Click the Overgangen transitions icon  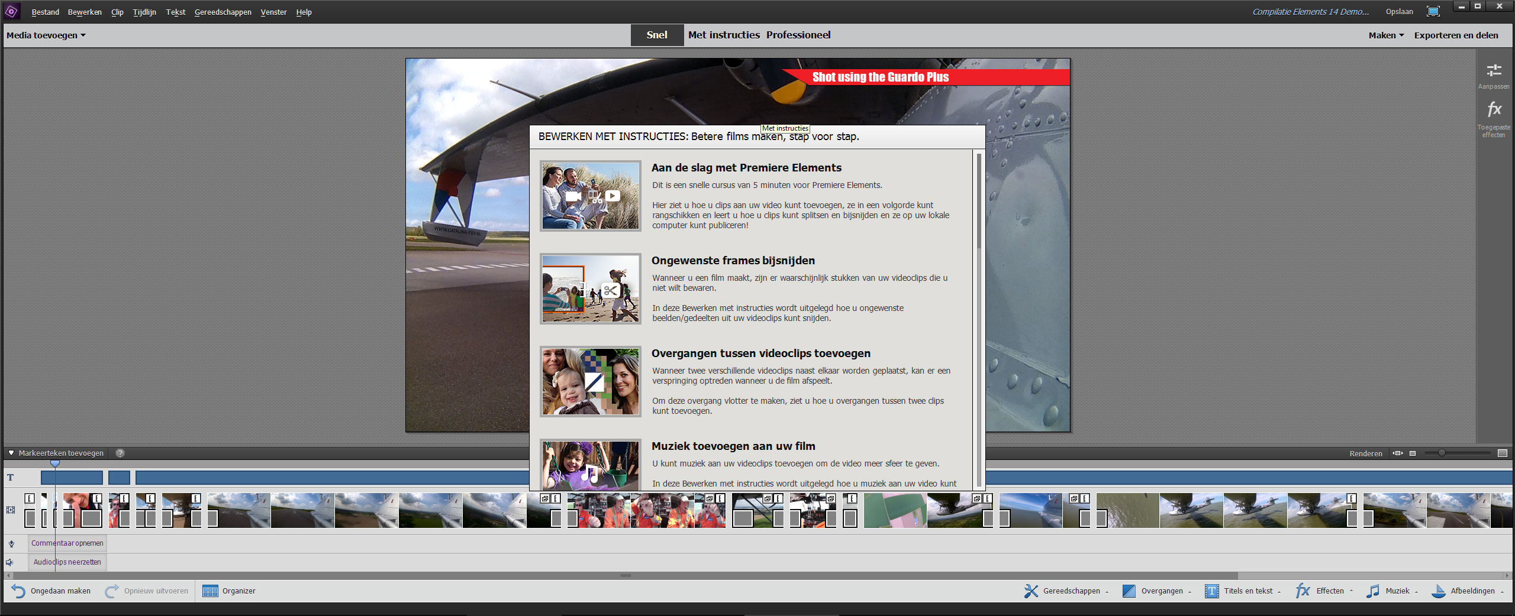click(x=1129, y=591)
